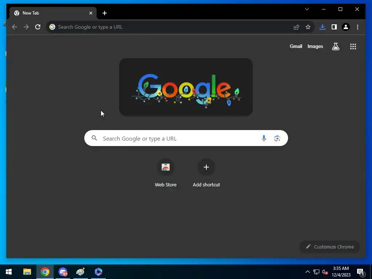372x279 pixels.
Task: Click magnifier icon in search box
Action: point(94,138)
